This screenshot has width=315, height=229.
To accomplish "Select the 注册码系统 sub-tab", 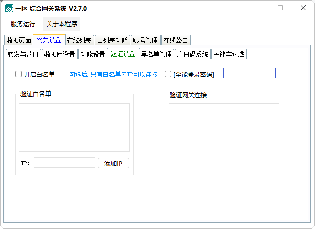I will tap(192, 54).
